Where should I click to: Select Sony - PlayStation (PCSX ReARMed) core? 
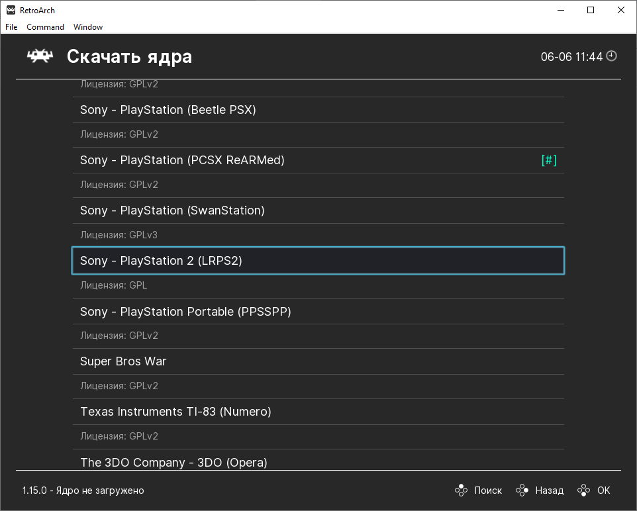[318, 160]
